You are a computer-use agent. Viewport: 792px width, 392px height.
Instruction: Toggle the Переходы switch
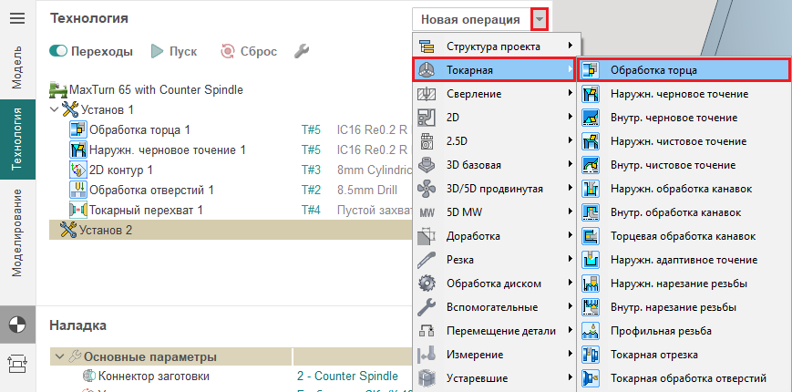click(58, 51)
